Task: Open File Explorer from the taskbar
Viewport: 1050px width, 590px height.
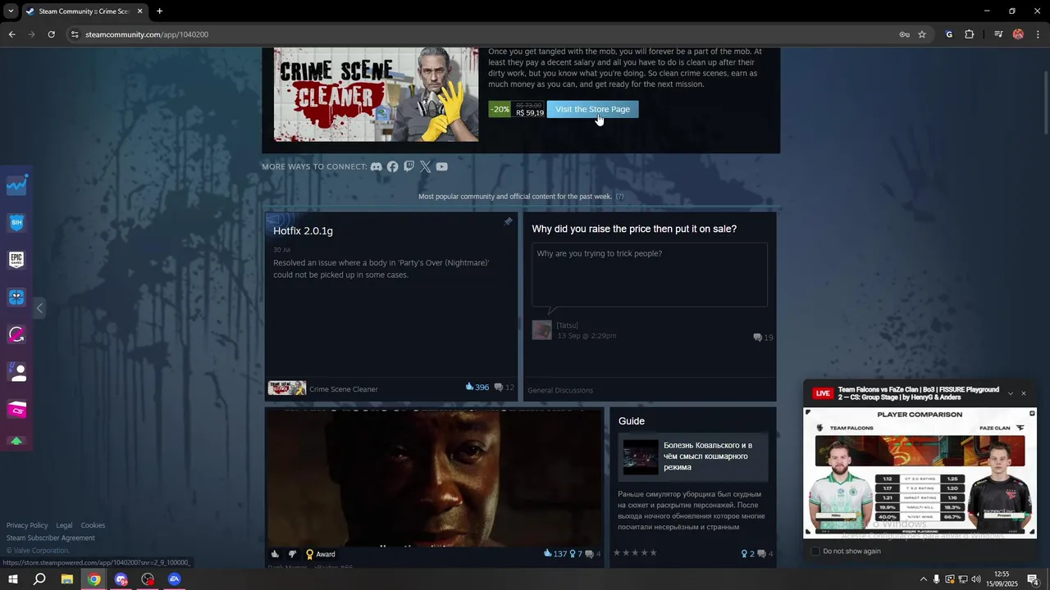Action: (67, 579)
